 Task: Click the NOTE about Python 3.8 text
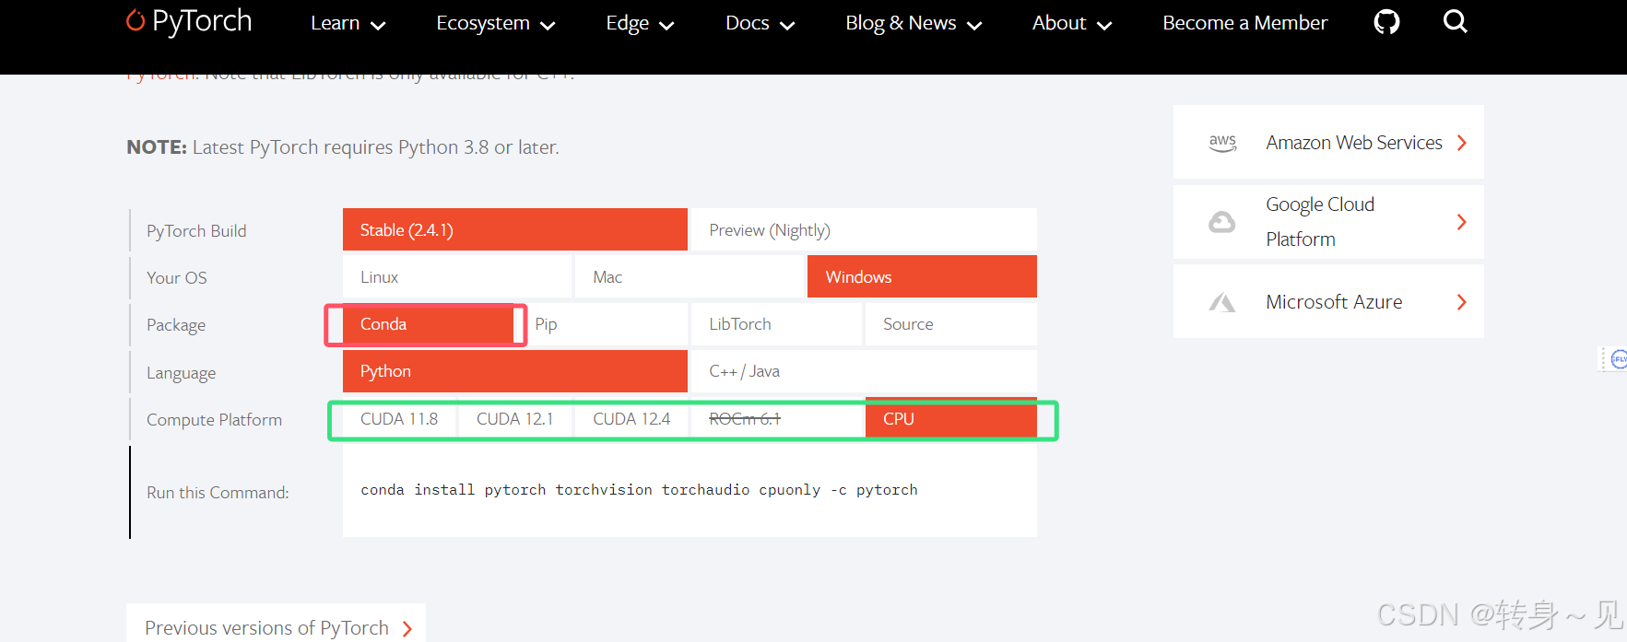(343, 147)
